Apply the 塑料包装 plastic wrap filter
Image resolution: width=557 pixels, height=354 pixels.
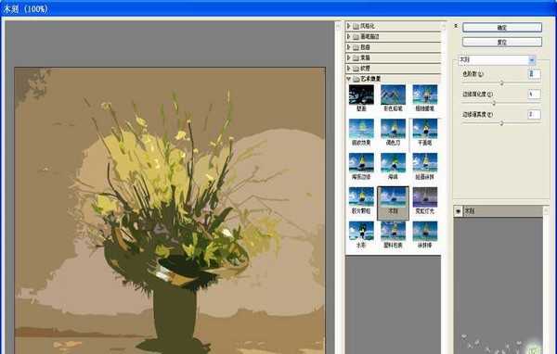tap(393, 234)
